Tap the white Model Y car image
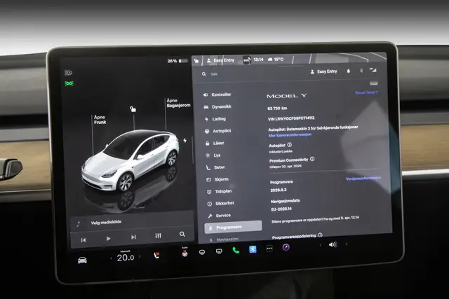Image resolution: width=449 pixels, height=299 pixels. 130,160
